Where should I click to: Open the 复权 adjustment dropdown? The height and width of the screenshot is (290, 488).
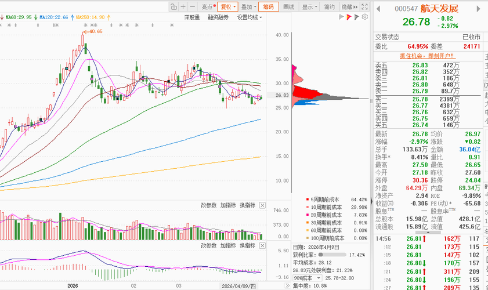point(228,7)
